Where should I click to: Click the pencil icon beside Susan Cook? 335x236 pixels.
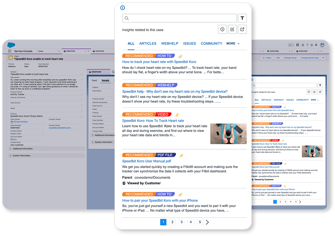43,133
